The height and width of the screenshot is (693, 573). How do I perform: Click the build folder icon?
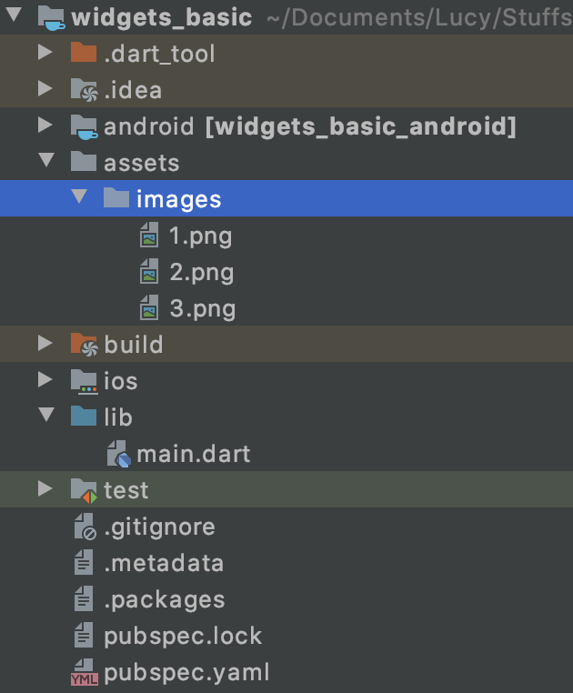pyautogui.click(x=84, y=345)
